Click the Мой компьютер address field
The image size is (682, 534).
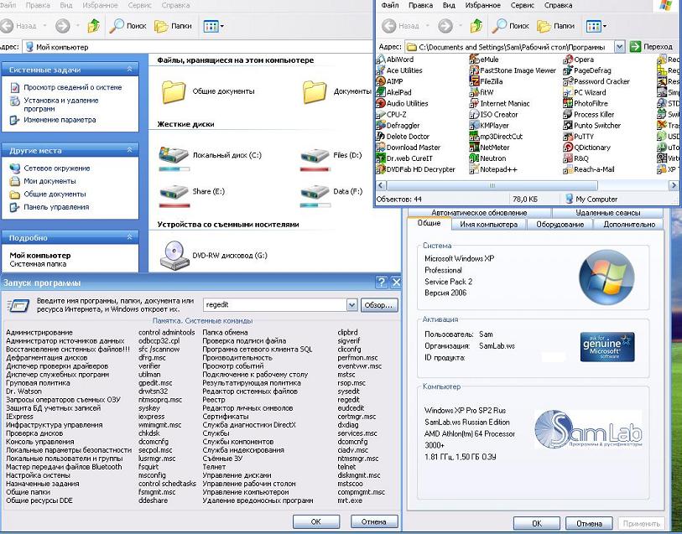pos(199,47)
